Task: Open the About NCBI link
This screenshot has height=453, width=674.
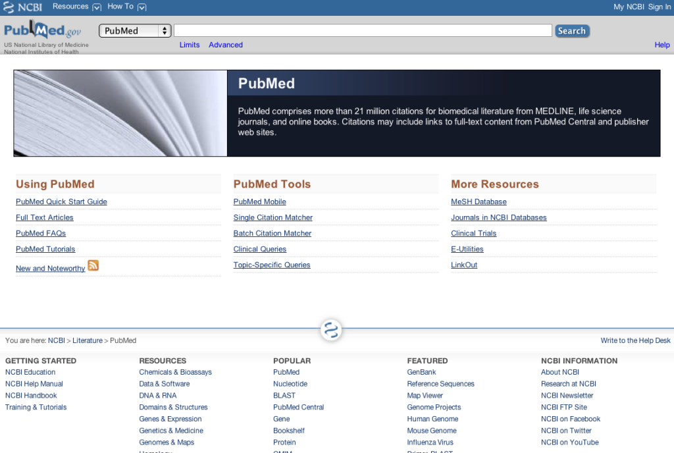Action: pos(559,372)
